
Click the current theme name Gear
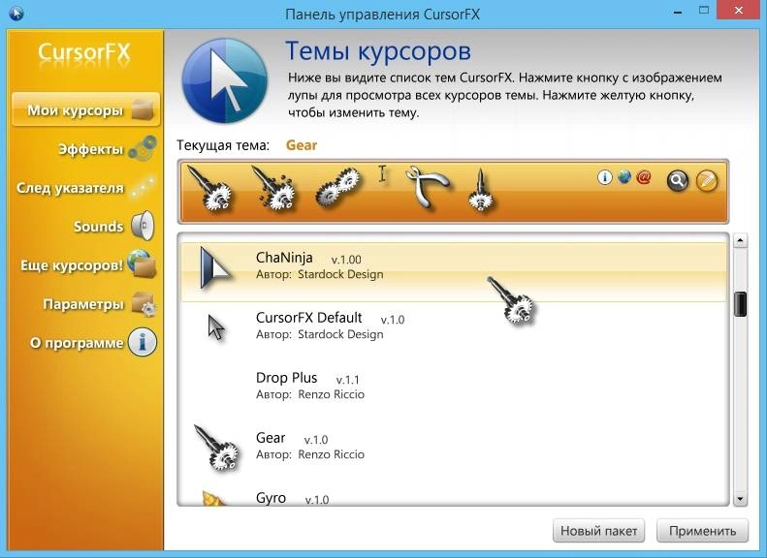pyautogui.click(x=302, y=145)
